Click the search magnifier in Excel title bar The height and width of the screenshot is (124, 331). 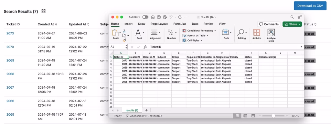[x=292, y=17]
